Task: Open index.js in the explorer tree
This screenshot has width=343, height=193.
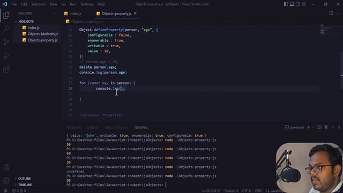Action: pos(33,28)
